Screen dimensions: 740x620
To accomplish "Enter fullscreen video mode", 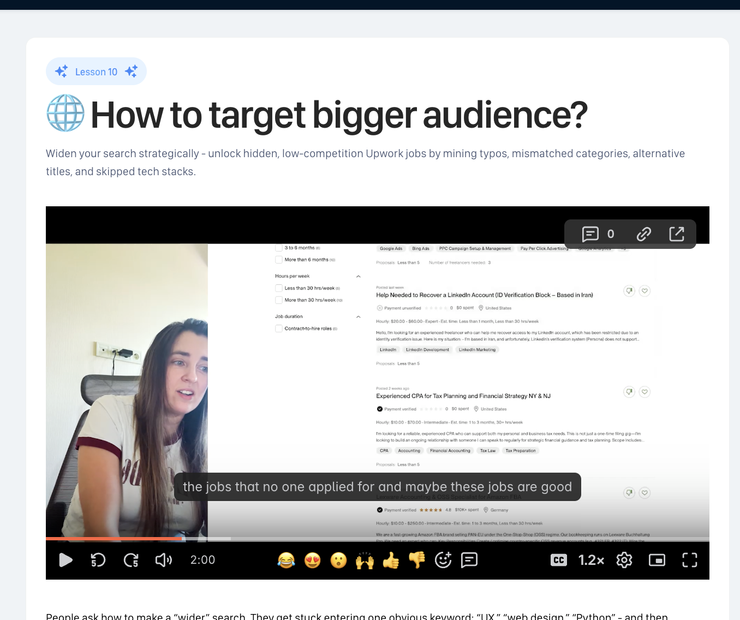I will coord(690,560).
